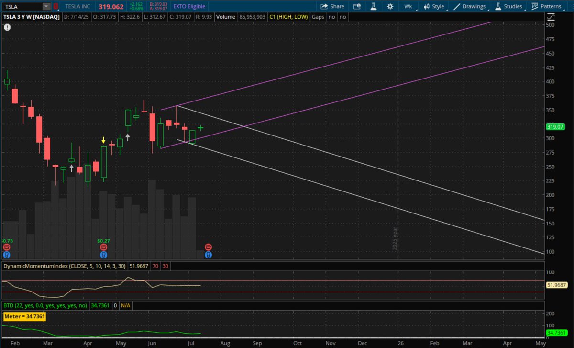
Task: Click the exclamation notification icon on chart
Action: (7, 27)
